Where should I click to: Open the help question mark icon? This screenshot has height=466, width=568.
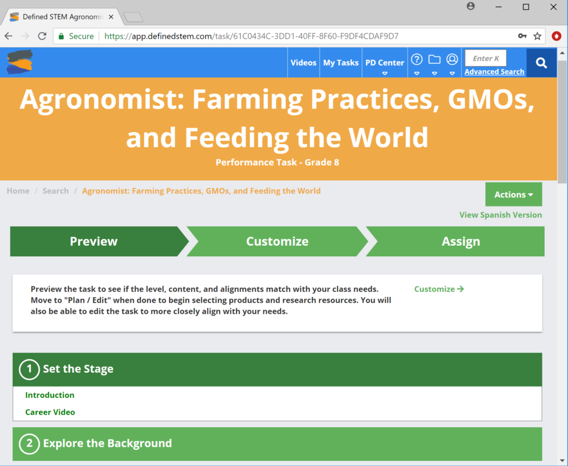point(417,59)
